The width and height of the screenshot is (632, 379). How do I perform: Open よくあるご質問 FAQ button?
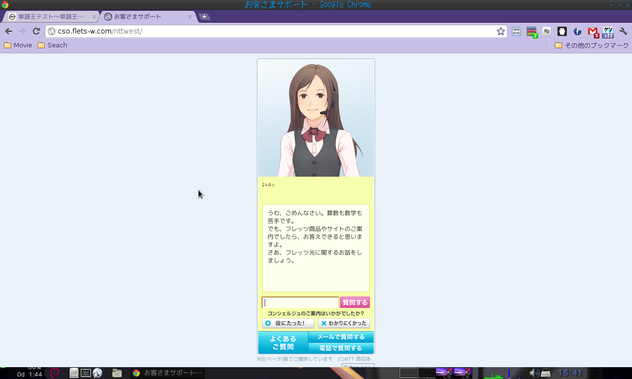coord(283,342)
